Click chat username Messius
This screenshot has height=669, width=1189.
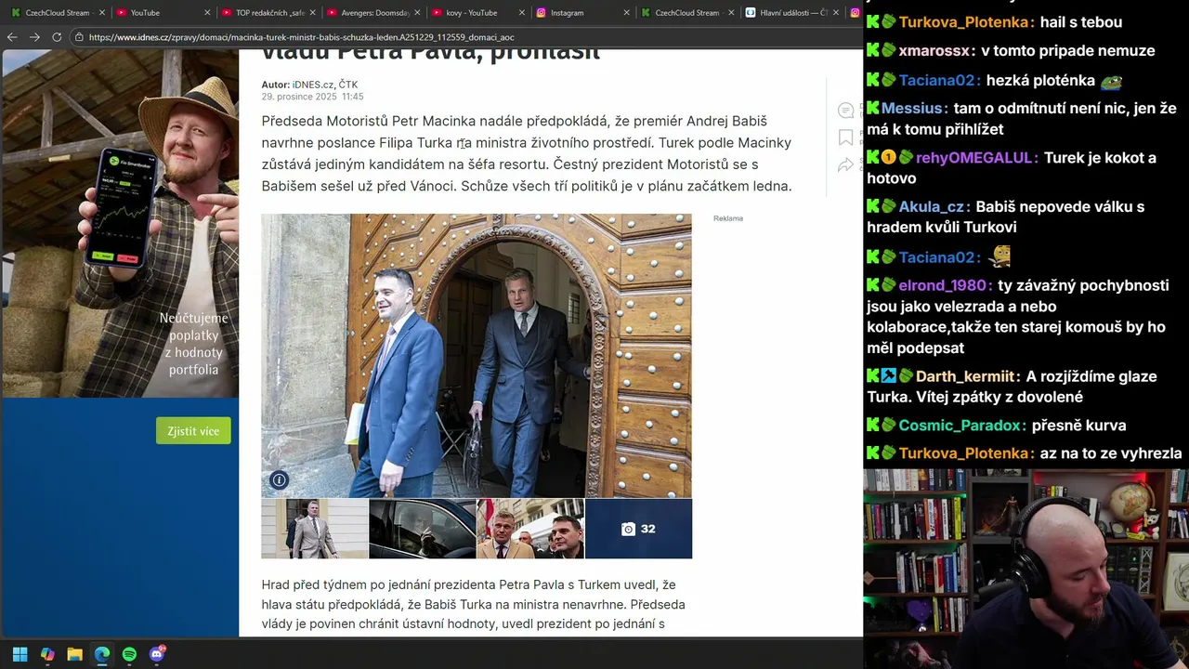tap(912, 109)
